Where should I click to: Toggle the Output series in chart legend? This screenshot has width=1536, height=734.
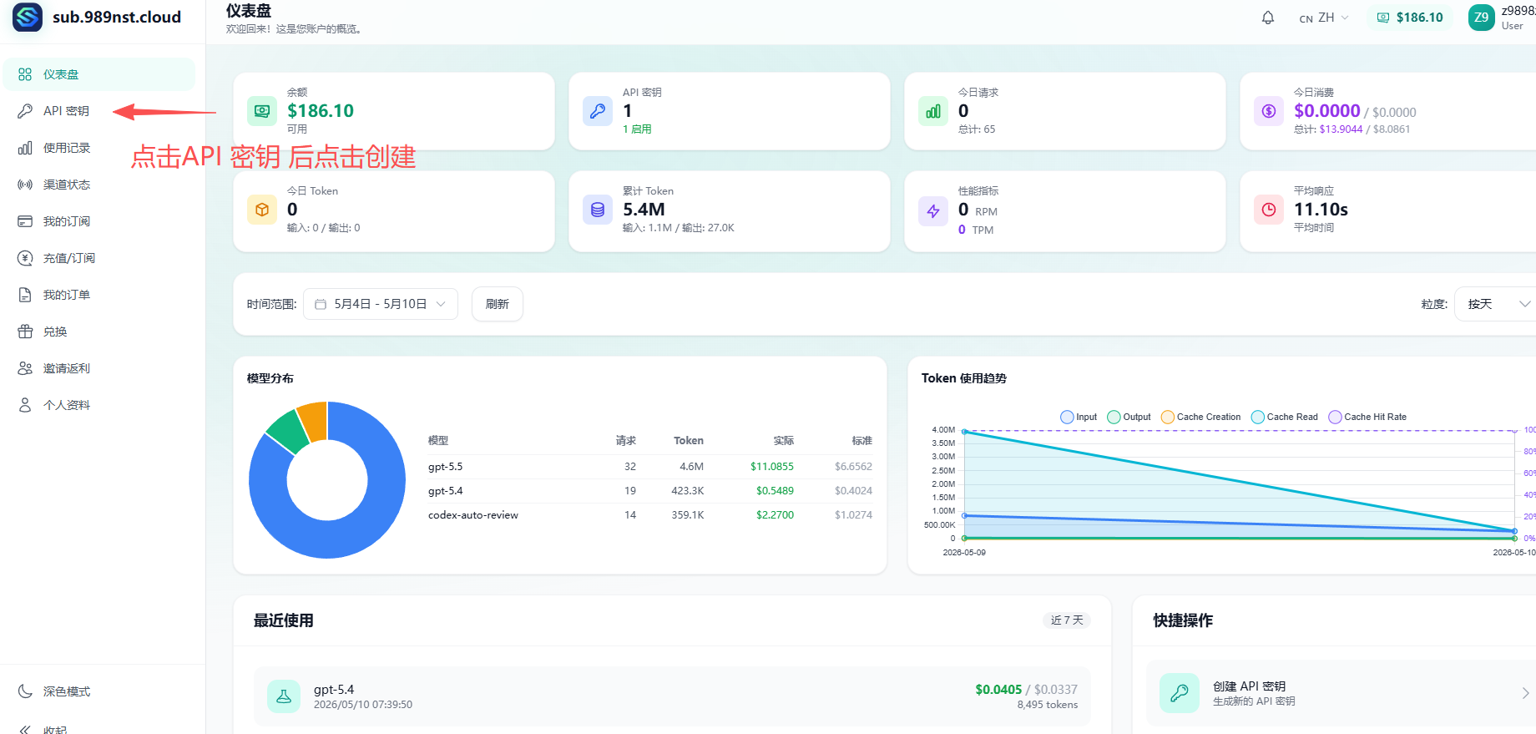coord(1129,417)
